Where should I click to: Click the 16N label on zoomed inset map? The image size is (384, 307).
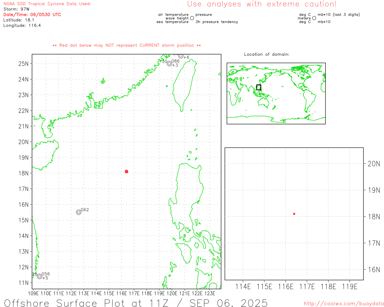(x=374, y=270)
